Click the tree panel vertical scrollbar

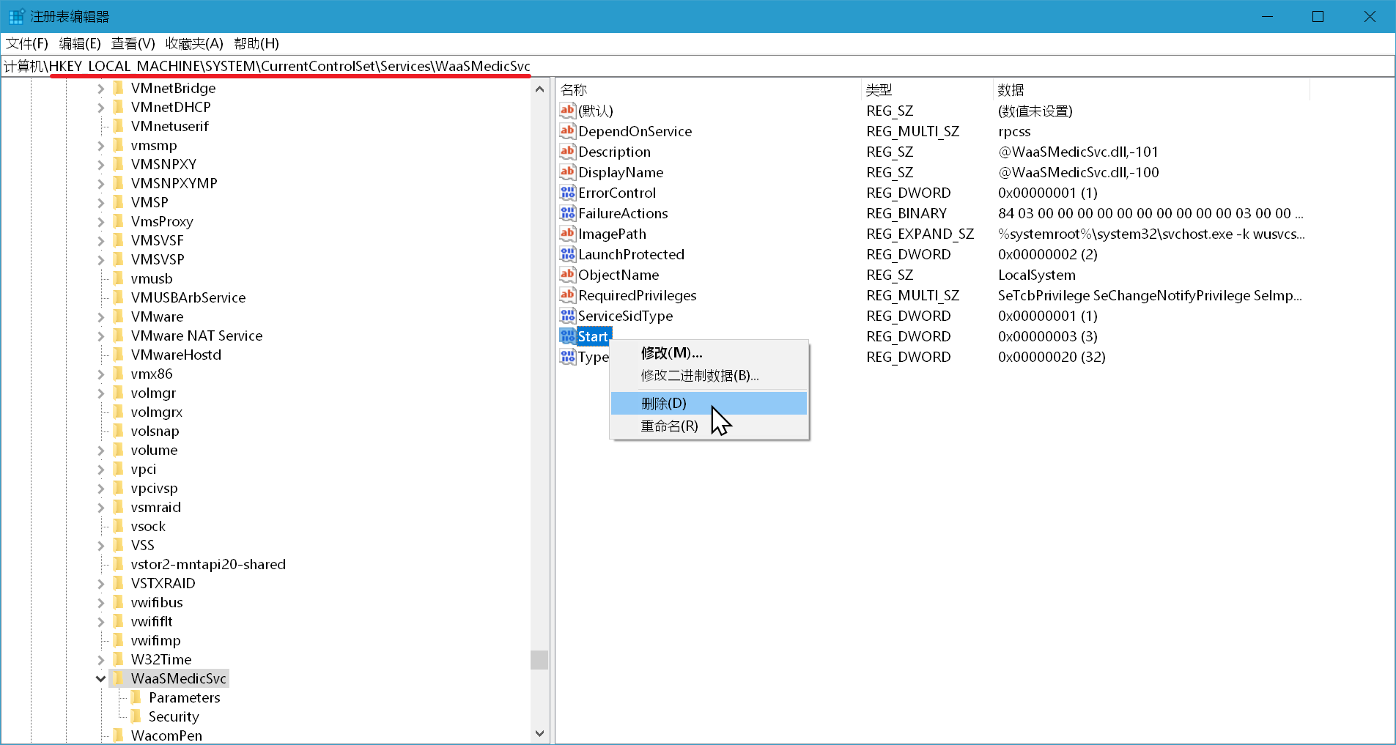(539, 659)
